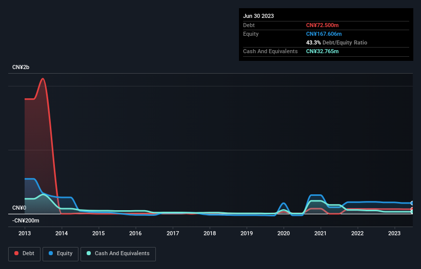
Task: Click the tooltip Cash And Equivalents row label
Action: pos(270,51)
